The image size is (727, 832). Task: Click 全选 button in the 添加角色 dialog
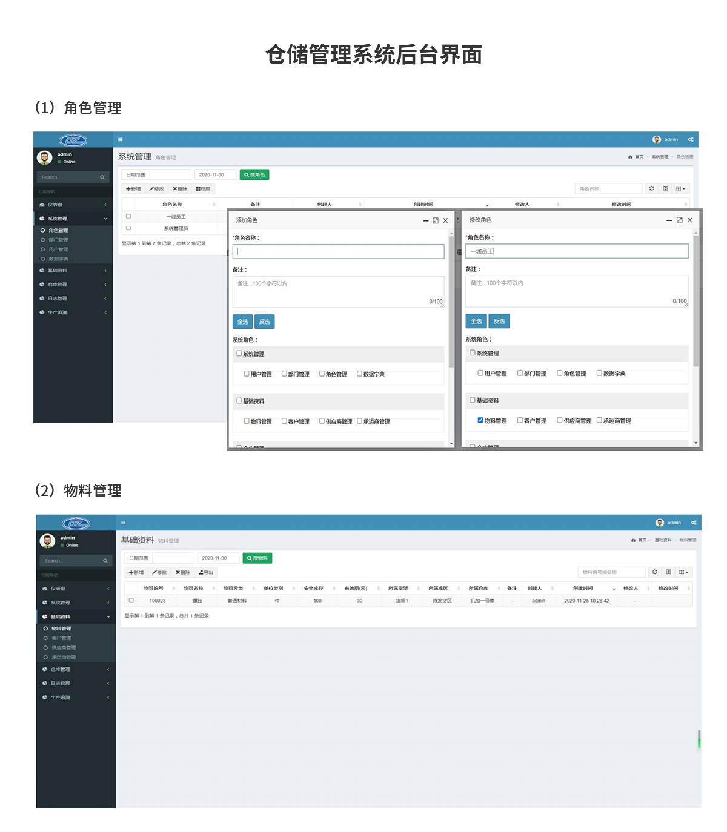pyautogui.click(x=242, y=322)
